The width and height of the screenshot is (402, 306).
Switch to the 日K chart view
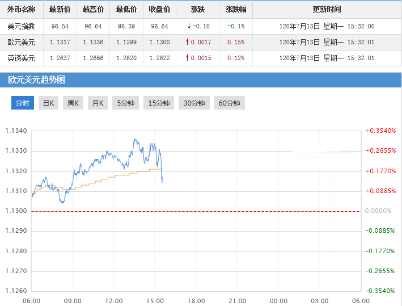pyautogui.click(x=48, y=103)
